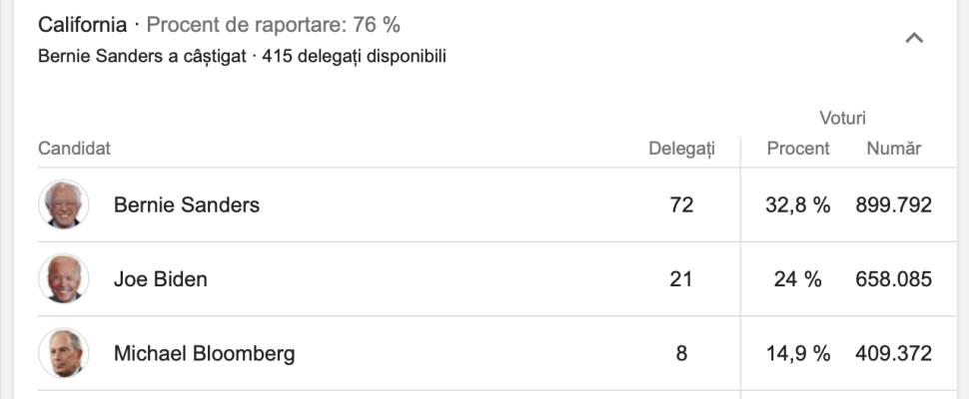Click the California state heading
969x399 pixels.
coord(83,25)
